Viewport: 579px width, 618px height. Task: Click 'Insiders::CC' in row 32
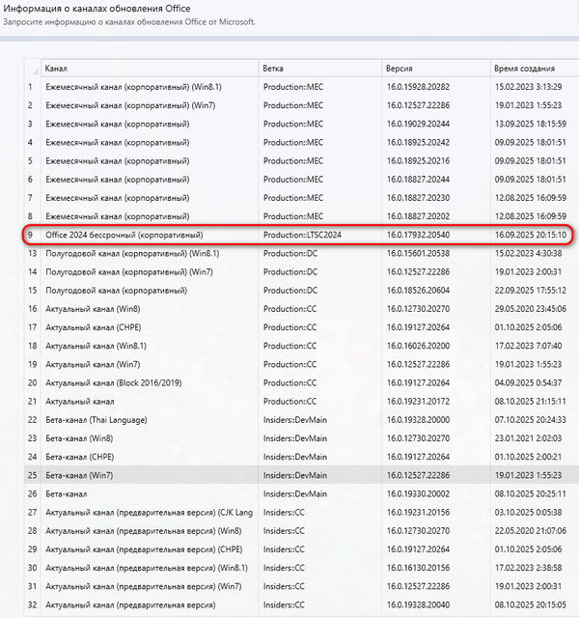(x=319, y=604)
